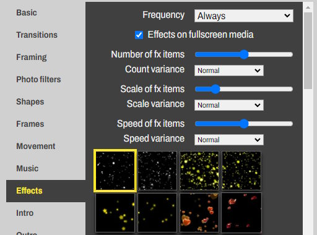Open the Scale variance dropdown
The width and height of the screenshot is (317, 235).
229,105
